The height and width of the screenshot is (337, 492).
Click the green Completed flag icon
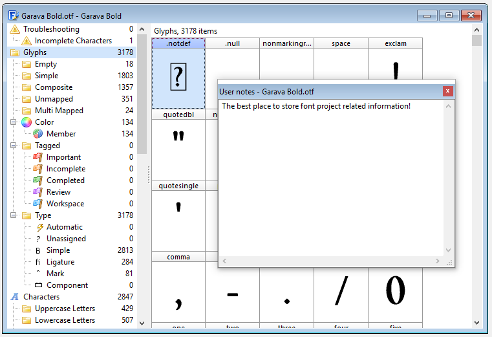pyautogui.click(x=38, y=180)
